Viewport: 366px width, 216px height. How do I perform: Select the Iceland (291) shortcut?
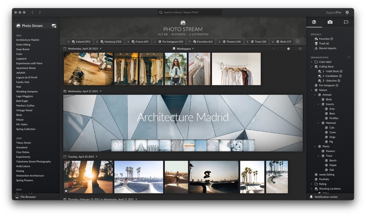click(79, 42)
